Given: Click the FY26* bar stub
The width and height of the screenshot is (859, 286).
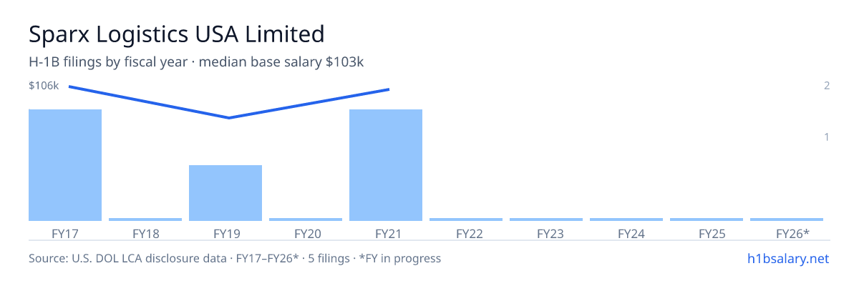Looking at the screenshot, I should [x=787, y=220].
